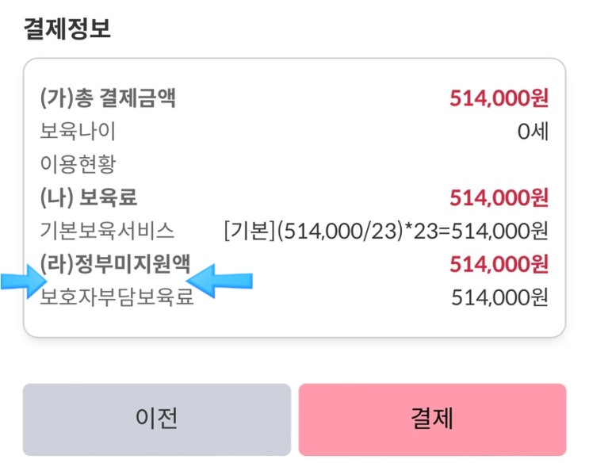Click the =514,000원 formula result

(x=491, y=231)
